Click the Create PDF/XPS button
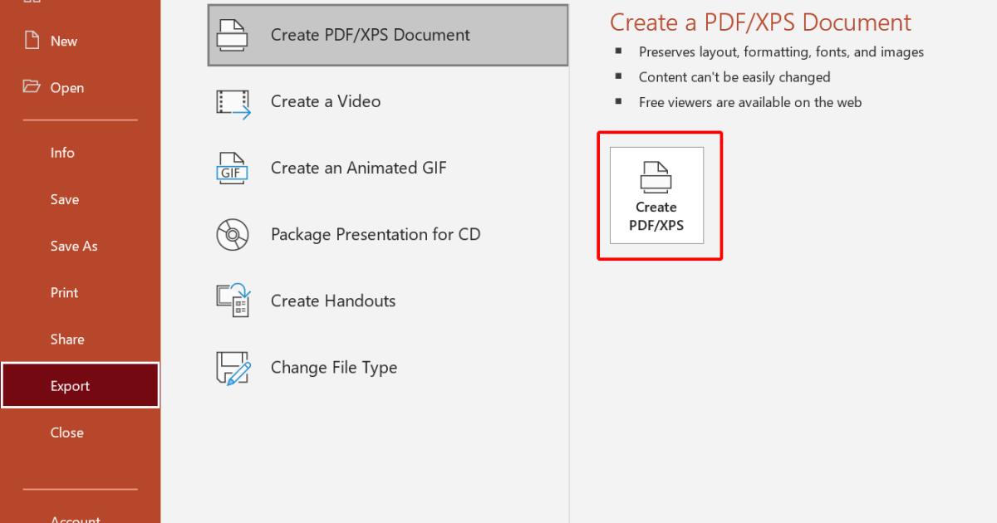This screenshot has width=997, height=523. (658, 196)
